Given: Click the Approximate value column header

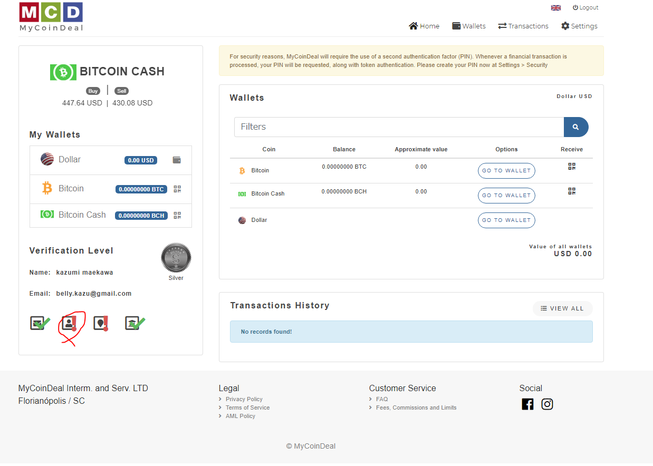Looking at the screenshot, I should tap(421, 150).
